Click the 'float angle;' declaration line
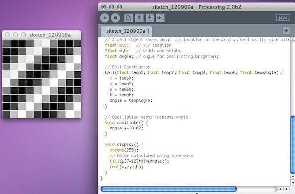 162,56
